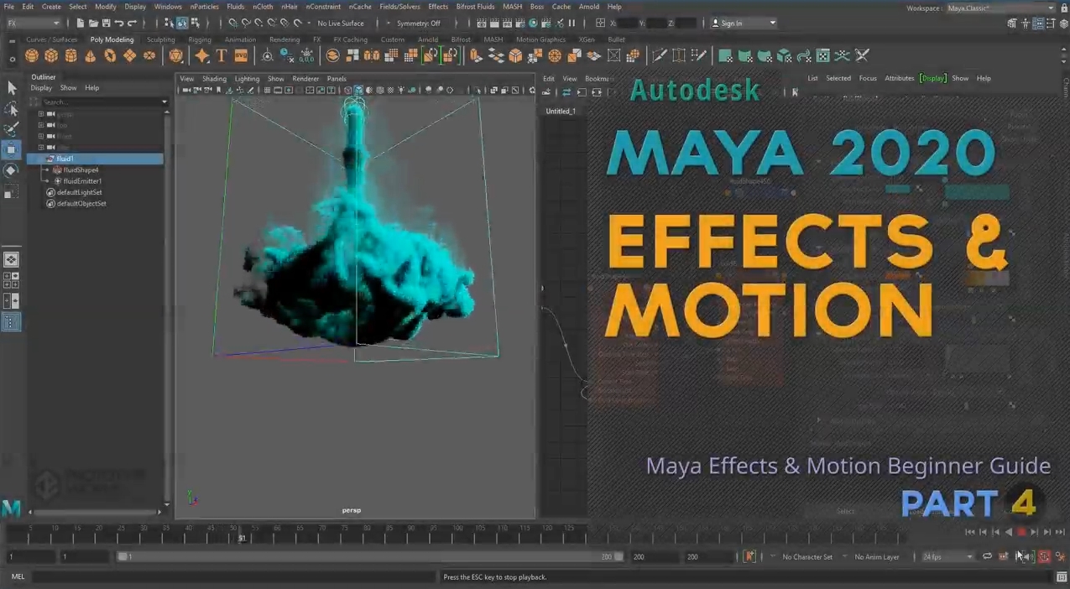Open the 24 fps frame rate dropdown
This screenshot has height=589, width=1070.
click(947, 557)
